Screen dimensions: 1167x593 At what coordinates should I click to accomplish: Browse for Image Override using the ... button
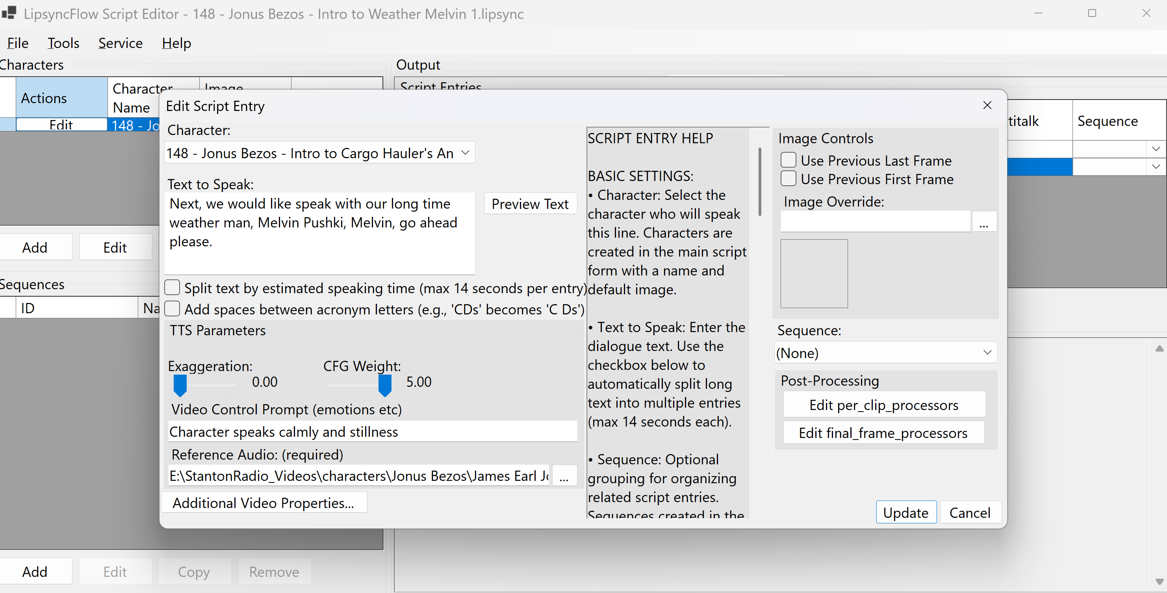pyautogui.click(x=984, y=222)
